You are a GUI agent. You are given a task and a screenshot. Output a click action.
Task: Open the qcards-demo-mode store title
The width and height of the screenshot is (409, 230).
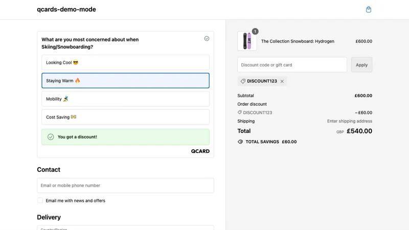[66, 9]
